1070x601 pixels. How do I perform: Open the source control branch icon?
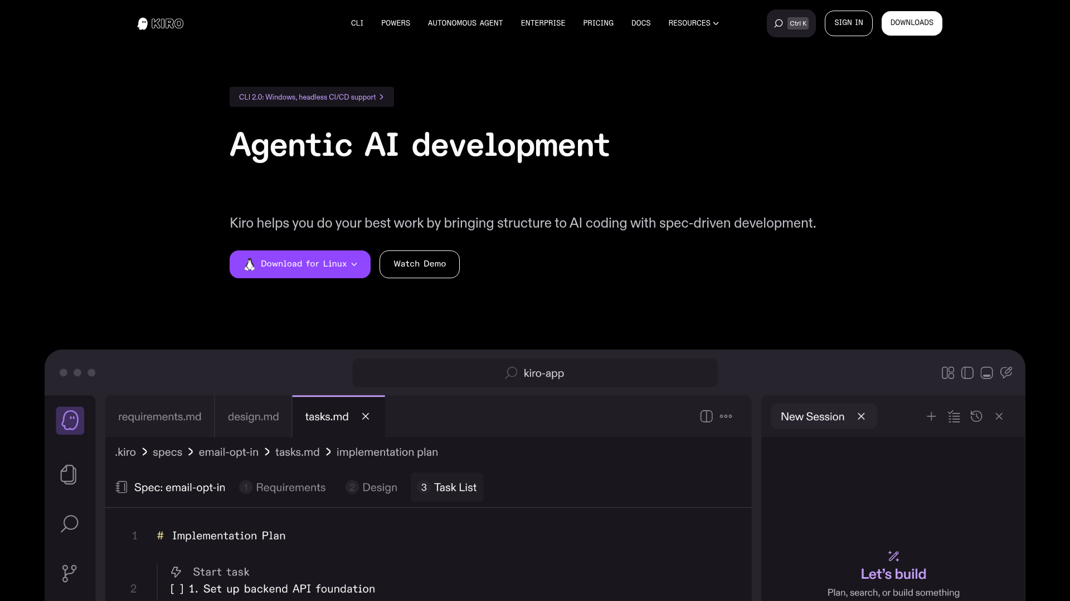tap(69, 573)
